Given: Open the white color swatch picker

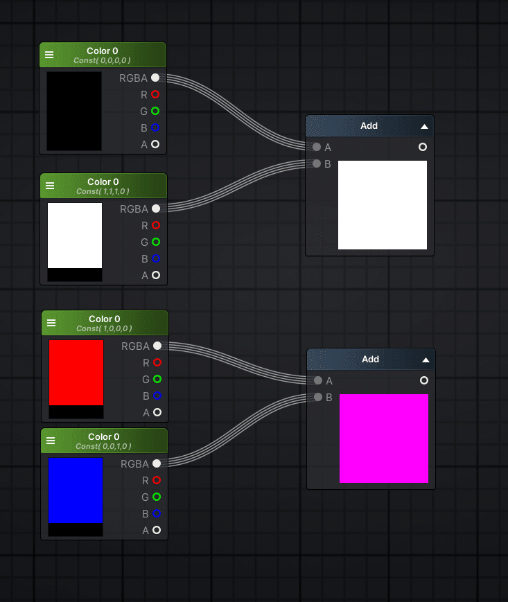Looking at the screenshot, I should click(x=75, y=242).
